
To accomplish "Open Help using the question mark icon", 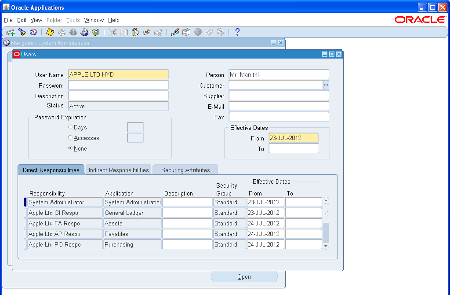I will [x=237, y=32].
